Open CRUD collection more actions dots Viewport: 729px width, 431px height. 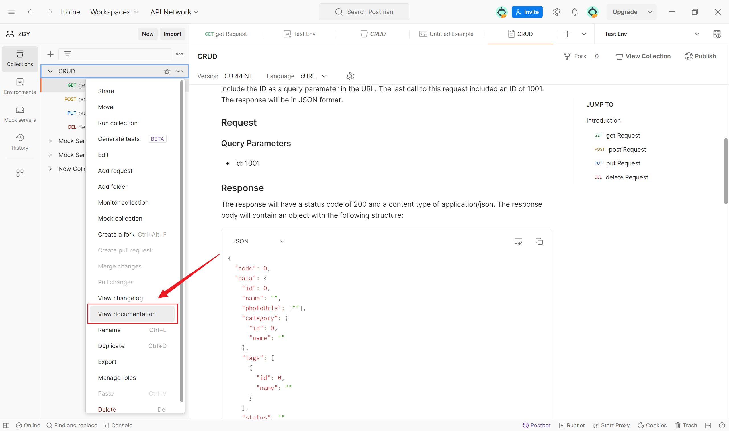coord(179,71)
